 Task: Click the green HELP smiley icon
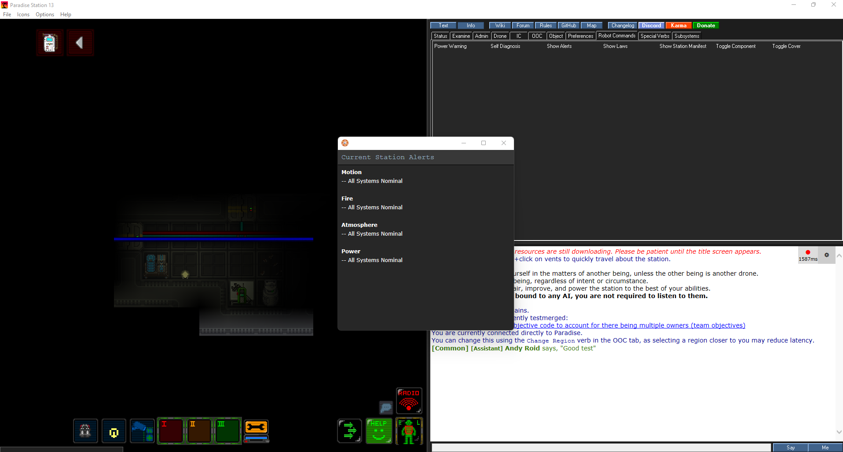point(378,431)
